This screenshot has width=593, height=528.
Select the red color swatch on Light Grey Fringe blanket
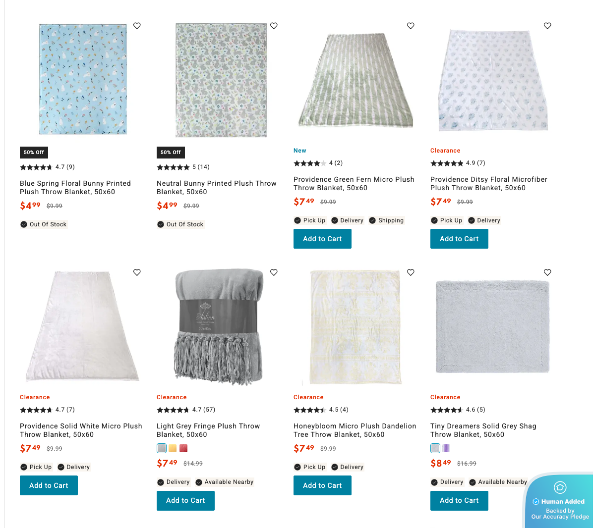183,448
